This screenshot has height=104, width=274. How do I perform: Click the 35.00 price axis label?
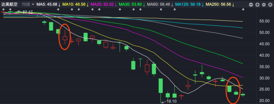(x=264, y=67)
